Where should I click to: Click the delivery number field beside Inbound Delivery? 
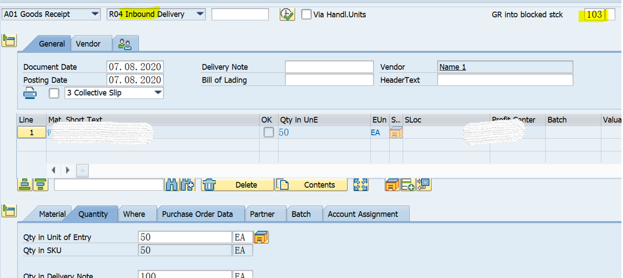click(x=240, y=14)
